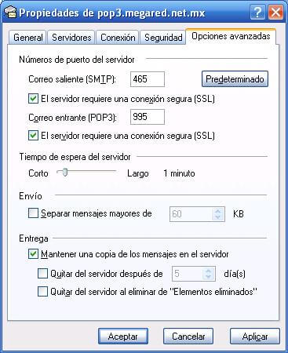Screen dimensions: 288x353
Task: Open the Servidores tab
Action: point(71,38)
